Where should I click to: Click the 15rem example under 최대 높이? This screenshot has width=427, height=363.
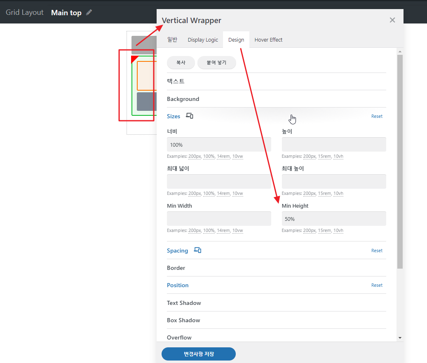click(x=325, y=193)
